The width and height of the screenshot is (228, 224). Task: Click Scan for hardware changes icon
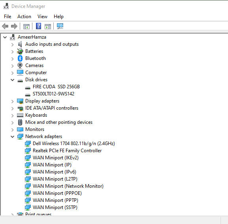pyautogui.click(x=60, y=26)
